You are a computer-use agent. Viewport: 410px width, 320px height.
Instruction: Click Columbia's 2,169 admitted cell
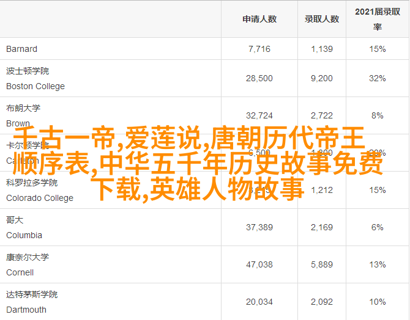pyautogui.click(x=322, y=227)
